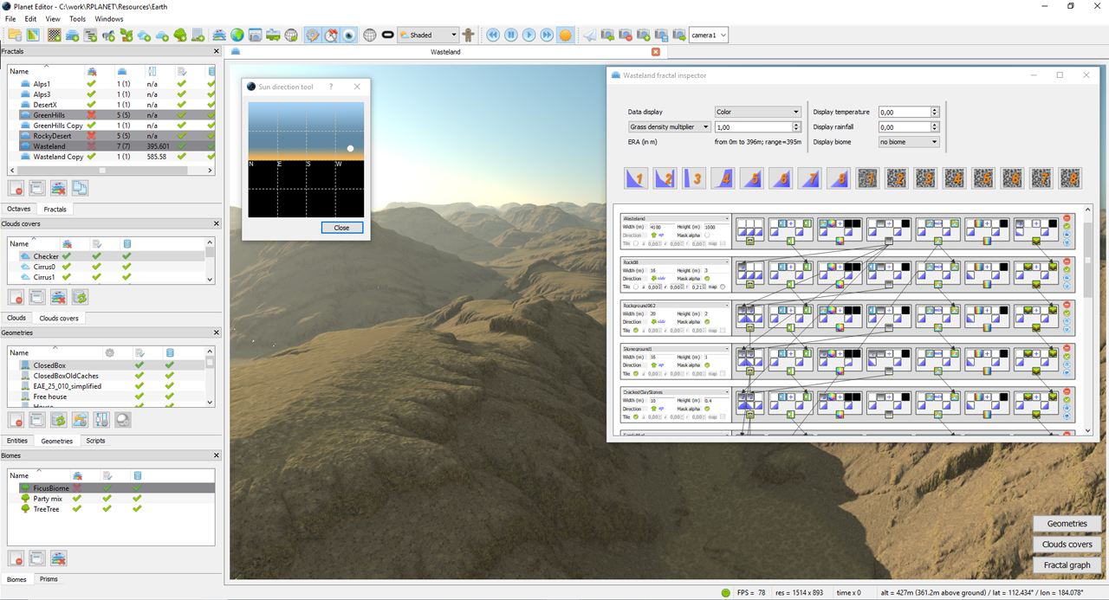Open the Data display Color dropdown
1109x600 pixels.
tap(757, 112)
